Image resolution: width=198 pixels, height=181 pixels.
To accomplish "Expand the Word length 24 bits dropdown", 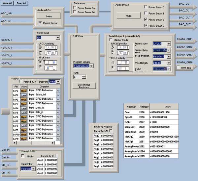I will coord(169,63).
